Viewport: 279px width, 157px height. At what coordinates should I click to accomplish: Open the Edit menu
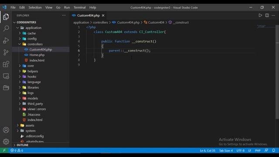(x=22, y=7)
